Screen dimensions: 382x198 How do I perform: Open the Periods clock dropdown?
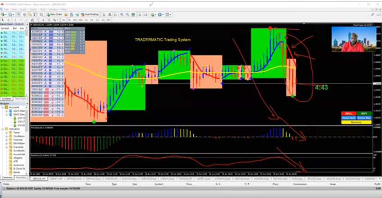pyautogui.click(x=161, y=14)
